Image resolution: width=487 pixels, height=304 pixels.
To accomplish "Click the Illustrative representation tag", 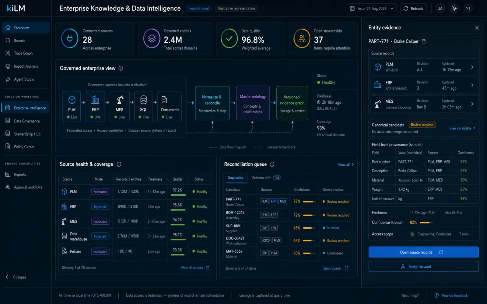I will point(236,9).
